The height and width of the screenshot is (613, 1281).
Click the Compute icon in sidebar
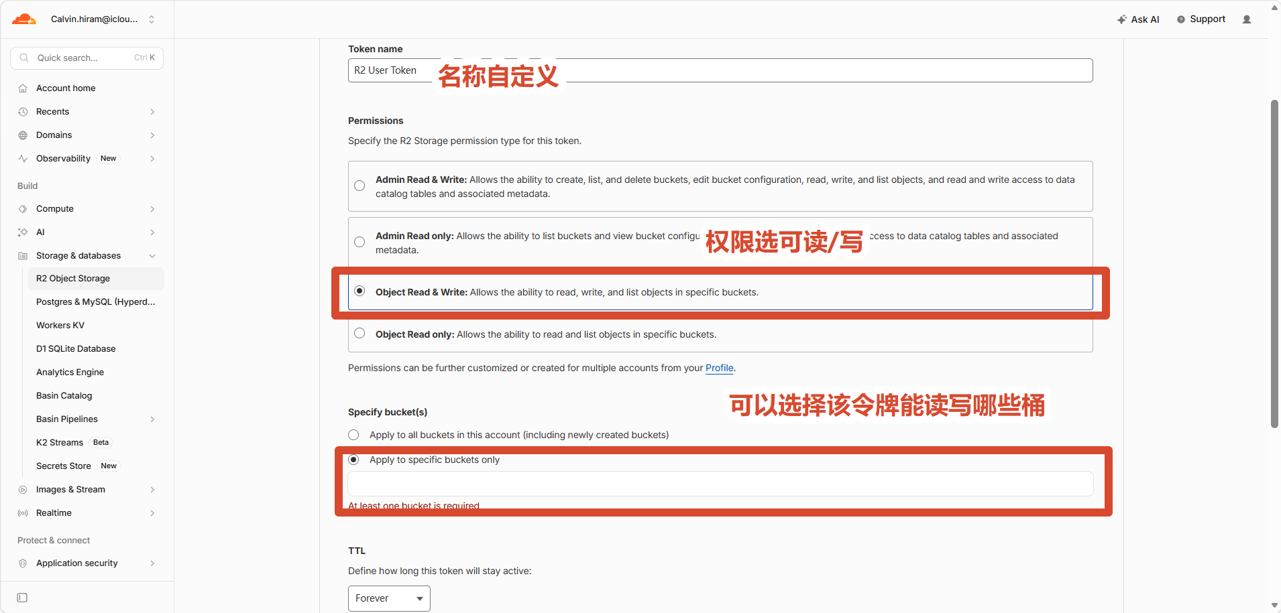point(23,209)
